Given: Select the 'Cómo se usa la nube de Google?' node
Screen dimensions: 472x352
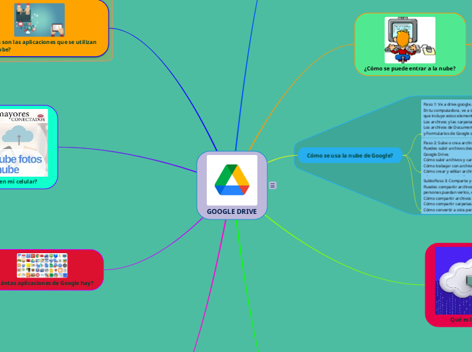Looking at the screenshot, I should pos(350,156).
